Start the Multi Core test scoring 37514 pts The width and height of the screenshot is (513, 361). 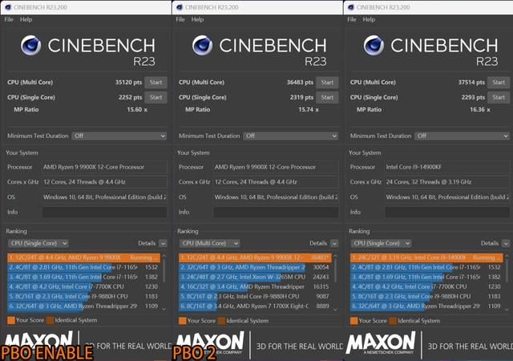tap(499, 82)
